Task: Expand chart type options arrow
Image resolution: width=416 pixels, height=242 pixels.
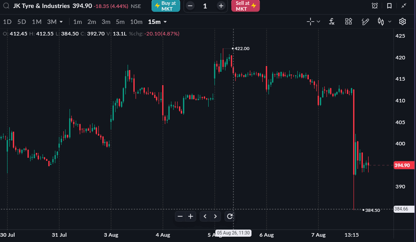Action: point(390,21)
